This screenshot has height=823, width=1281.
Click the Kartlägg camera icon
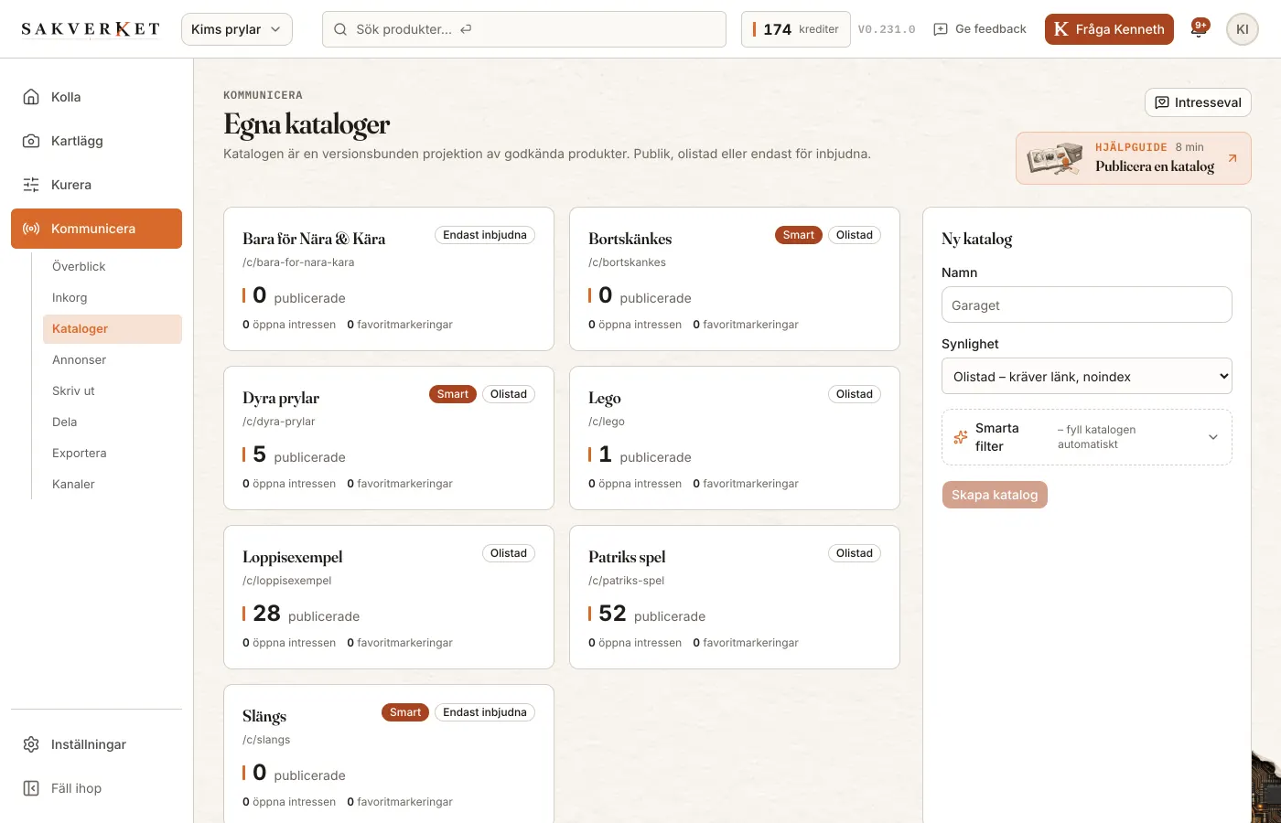[x=31, y=141]
